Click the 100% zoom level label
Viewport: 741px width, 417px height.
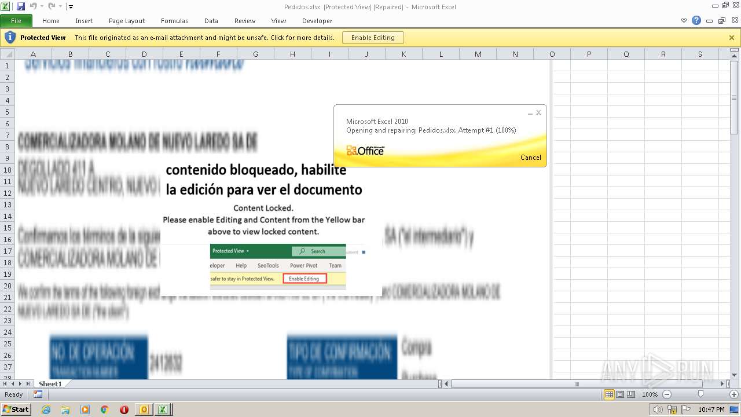click(x=650, y=394)
